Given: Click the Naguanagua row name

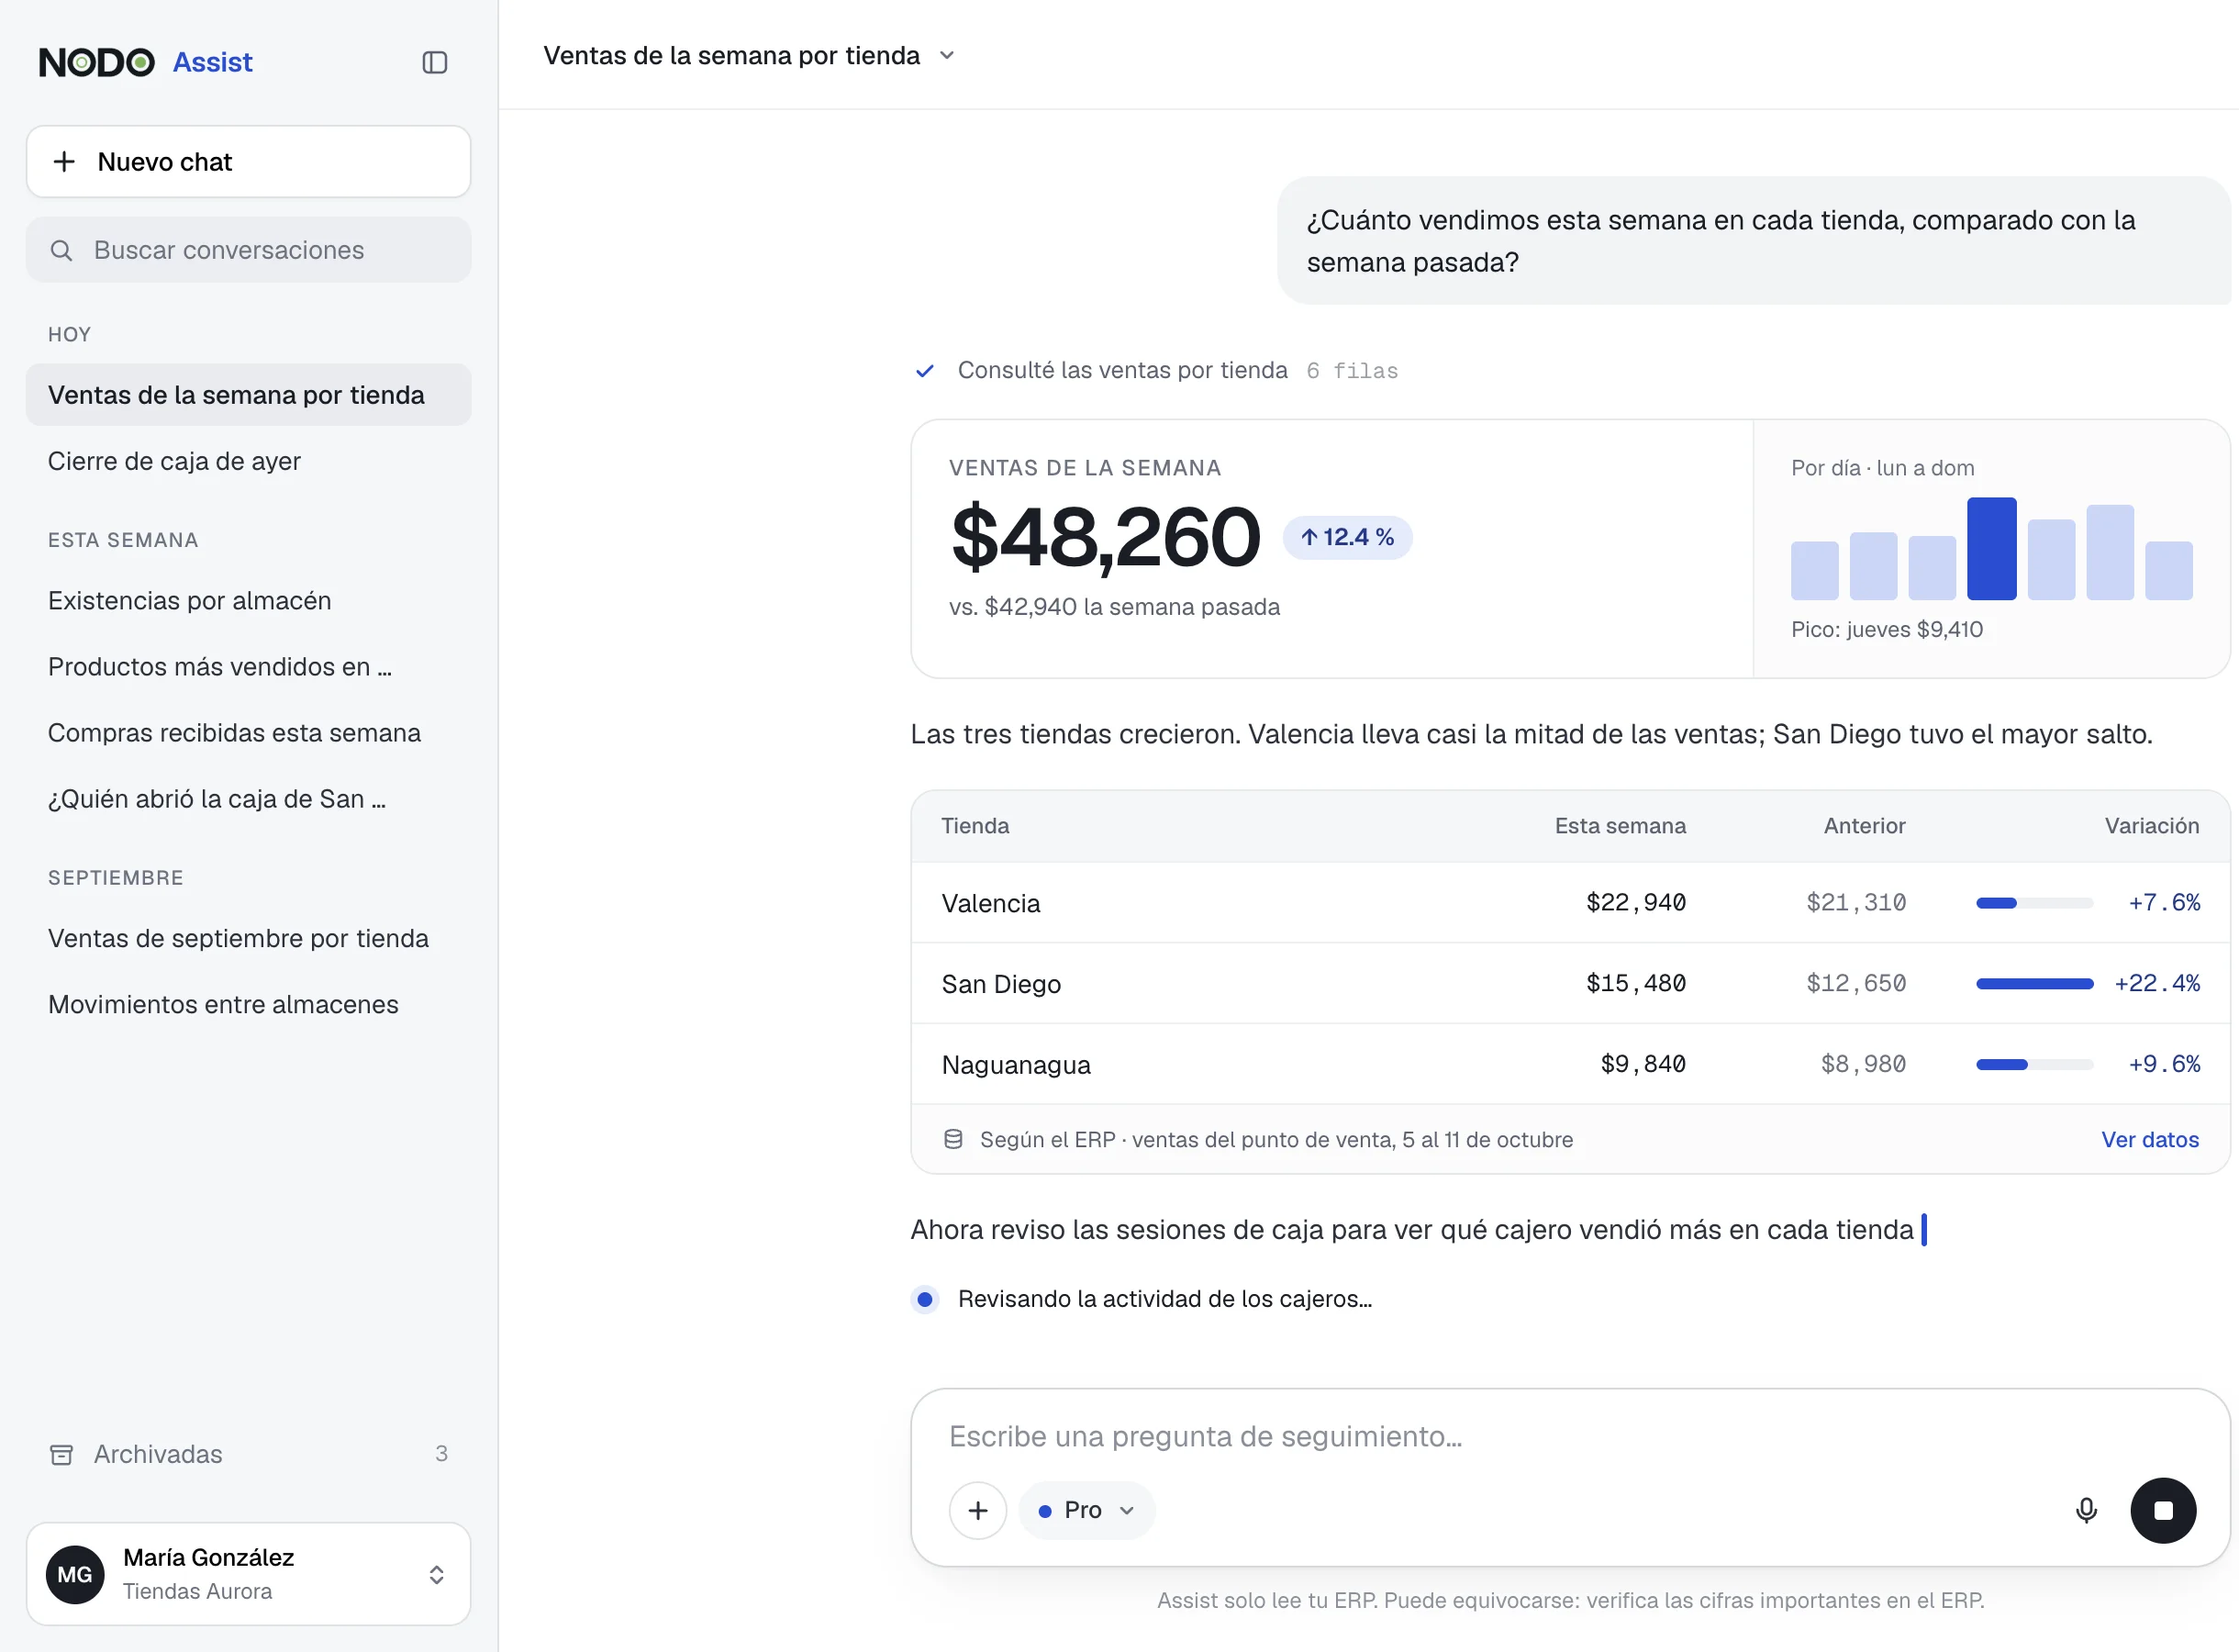Looking at the screenshot, I should click(1016, 1064).
